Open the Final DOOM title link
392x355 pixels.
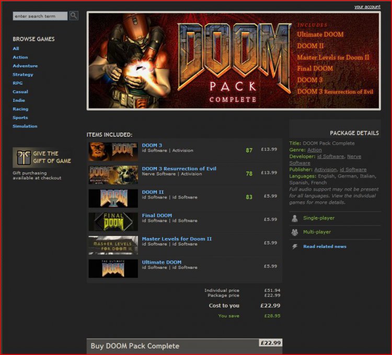pos(157,216)
